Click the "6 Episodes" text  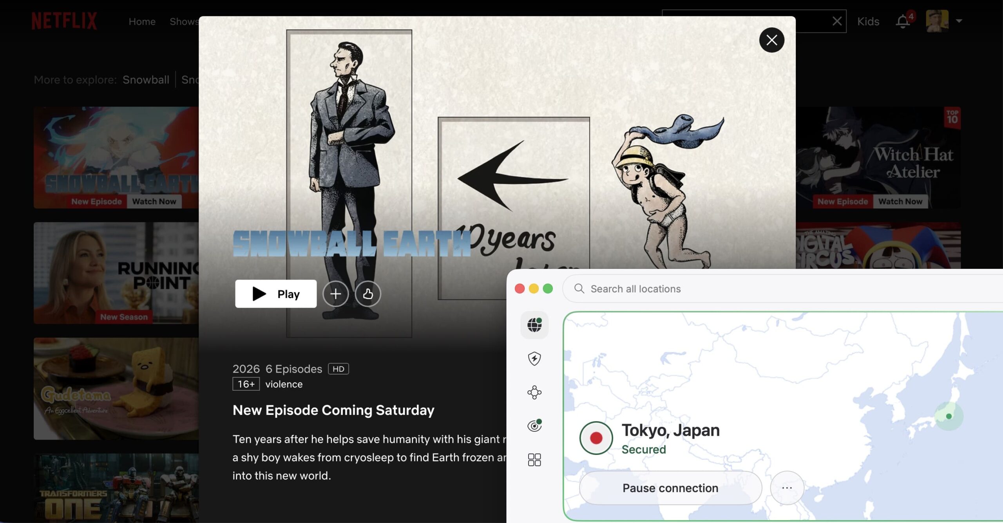(x=294, y=369)
